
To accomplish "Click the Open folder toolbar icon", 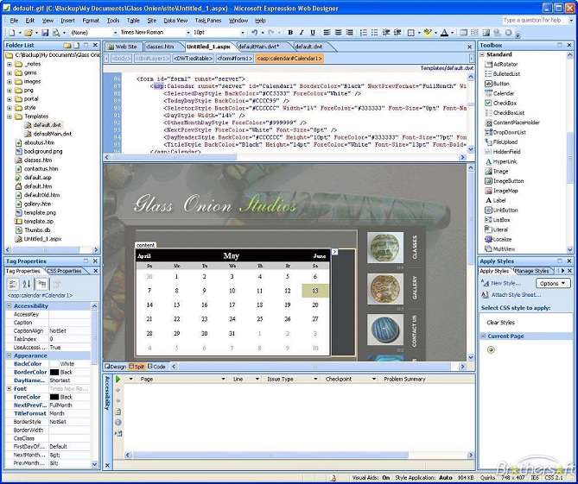I will (28, 33).
